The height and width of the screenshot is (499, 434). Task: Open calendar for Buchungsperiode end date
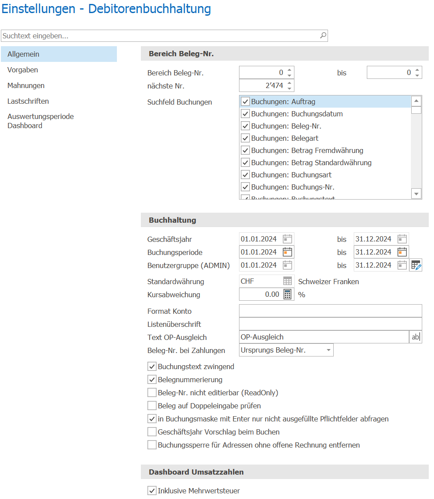coord(402,252)
